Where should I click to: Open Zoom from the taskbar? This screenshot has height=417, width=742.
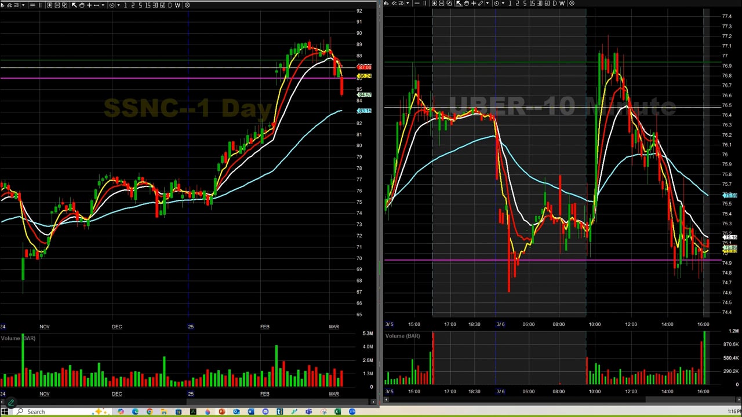pyautogui.click(x=352, y=412)
